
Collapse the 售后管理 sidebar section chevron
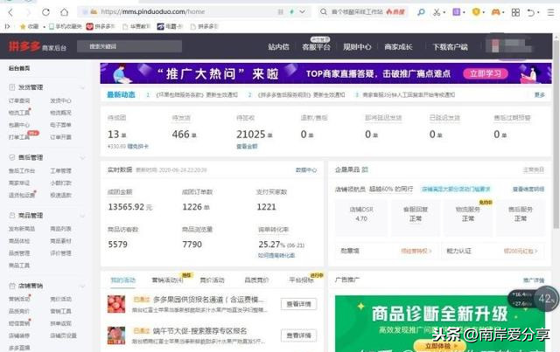click(x=83, y=157)
